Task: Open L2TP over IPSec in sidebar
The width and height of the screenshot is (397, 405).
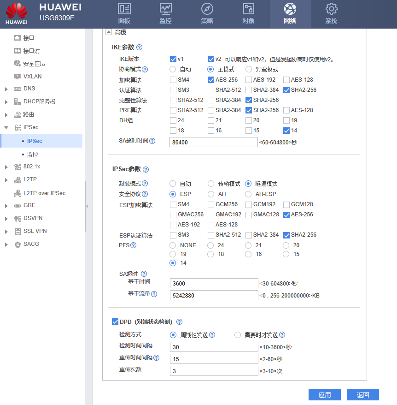Action: coord(44,193)
